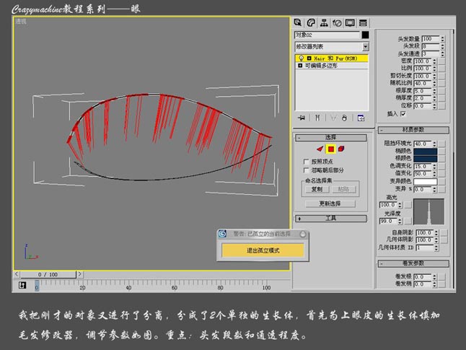Viewport: 466px width, 350px height.
Task: Click map button beside 密度 value
Action: click(x=442, y=61)
